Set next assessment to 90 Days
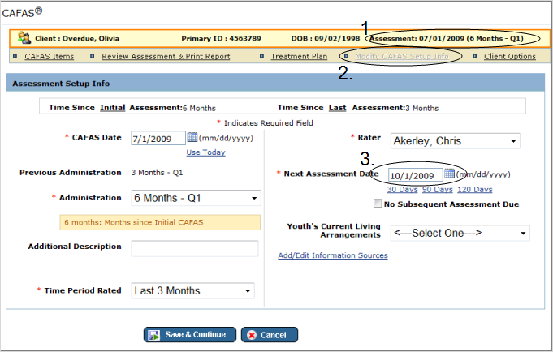The height and width of the screenshot is (352, 553). 438,190
